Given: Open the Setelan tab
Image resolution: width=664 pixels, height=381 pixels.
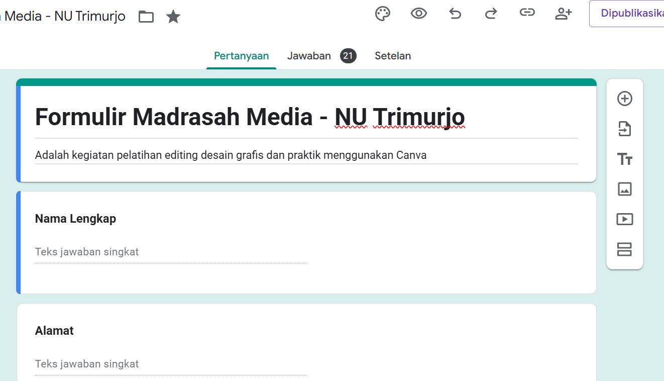Looking at the screenshot, I should (393, 55).
